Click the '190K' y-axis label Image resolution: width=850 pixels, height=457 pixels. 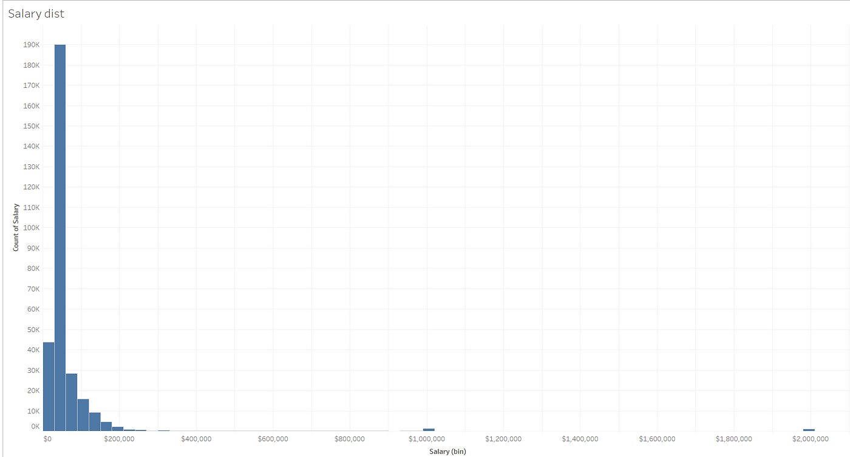point(32,45)
